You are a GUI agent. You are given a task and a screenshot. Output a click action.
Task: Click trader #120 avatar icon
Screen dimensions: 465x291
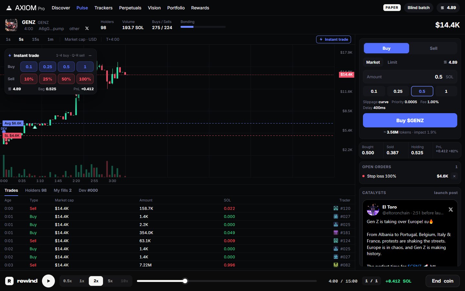[336, 208]
